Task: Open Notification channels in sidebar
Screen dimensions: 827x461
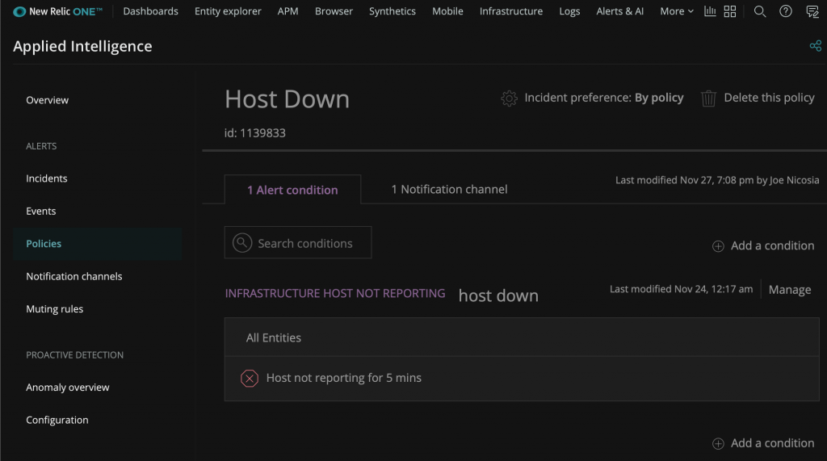Action: pyautogui.click(x=74, y=276)
